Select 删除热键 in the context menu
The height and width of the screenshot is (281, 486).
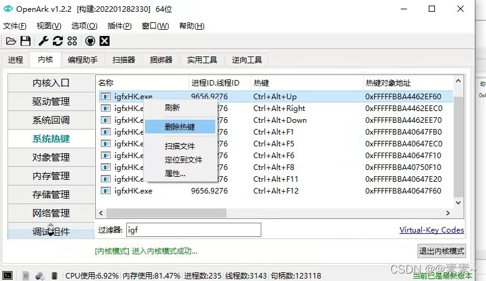pos(180,127)
